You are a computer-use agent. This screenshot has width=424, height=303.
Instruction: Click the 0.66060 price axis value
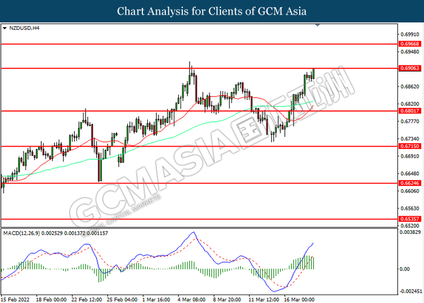coord(410,191)
